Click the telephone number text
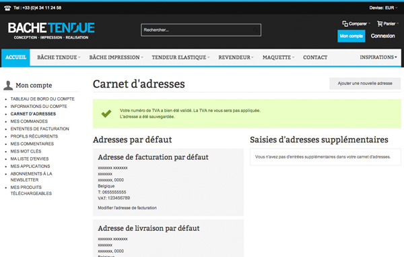This screenshot has height=257, width=404. pos(37,8)
